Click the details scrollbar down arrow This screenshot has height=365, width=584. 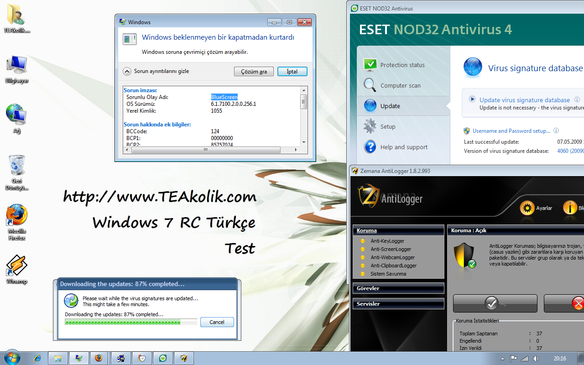pos(304,143)
